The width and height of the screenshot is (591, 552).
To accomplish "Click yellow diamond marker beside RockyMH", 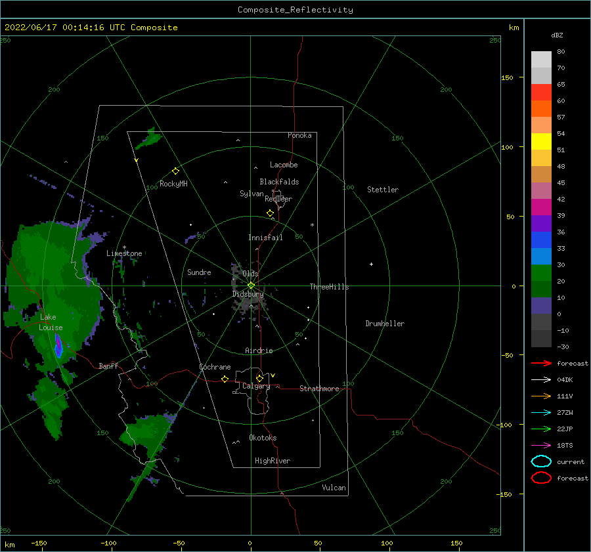I will [x=175, y=171].
